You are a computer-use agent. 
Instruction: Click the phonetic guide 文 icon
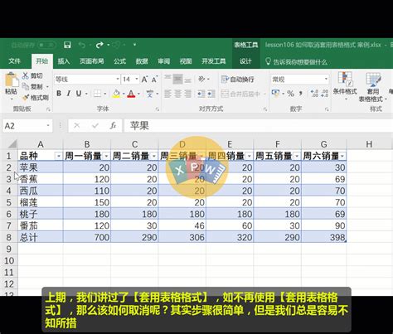click(x=149, y=94)
